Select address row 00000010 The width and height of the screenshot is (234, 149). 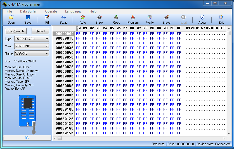coord(65,38)
